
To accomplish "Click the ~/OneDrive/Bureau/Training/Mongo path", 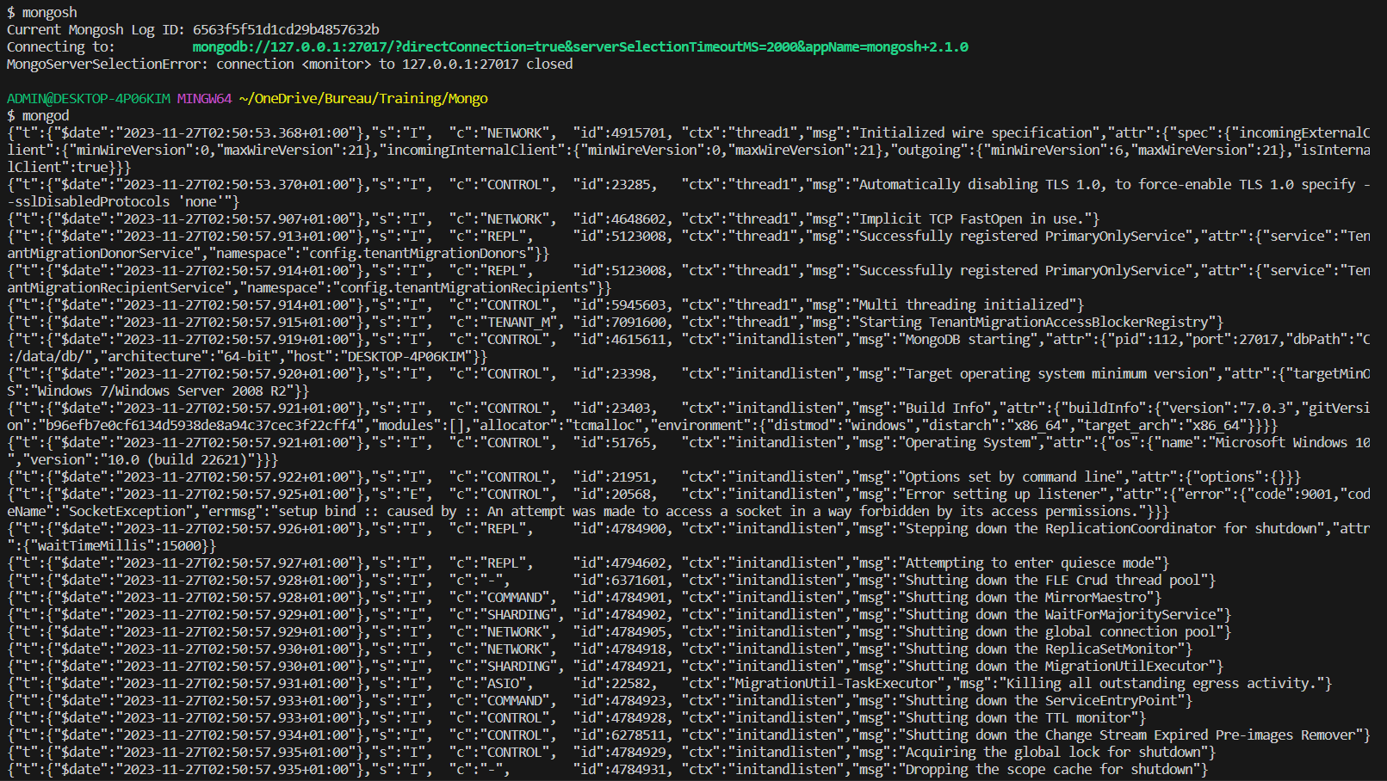I will point(363,98).
